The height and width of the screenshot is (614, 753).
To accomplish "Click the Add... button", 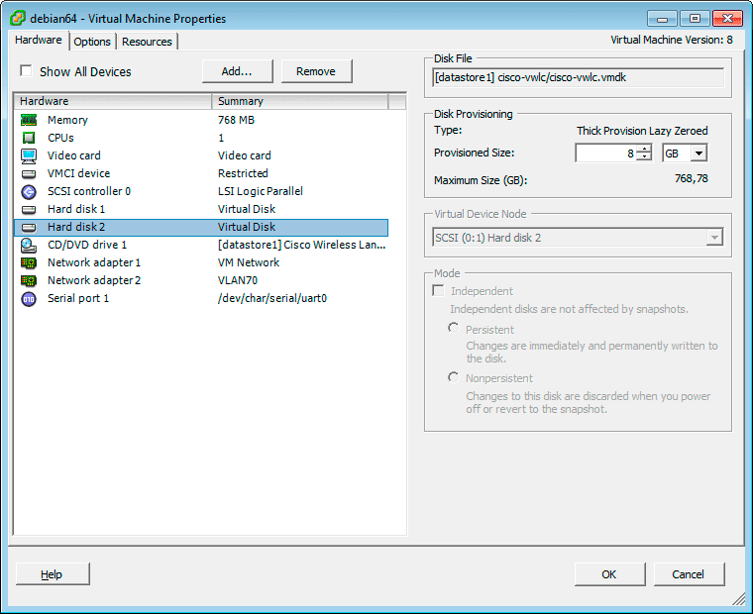I will (x=237, y=71).
